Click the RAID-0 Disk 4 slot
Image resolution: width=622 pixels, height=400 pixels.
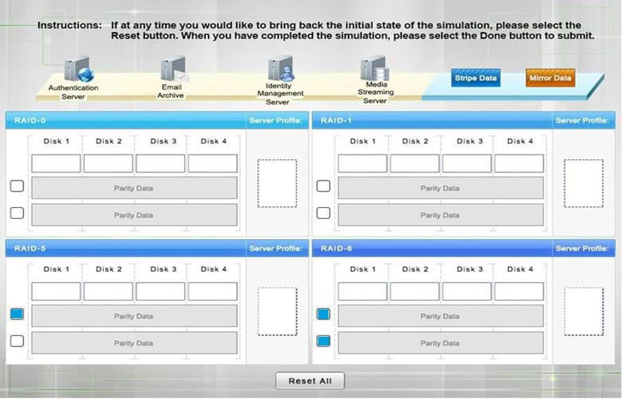(213, 163)
